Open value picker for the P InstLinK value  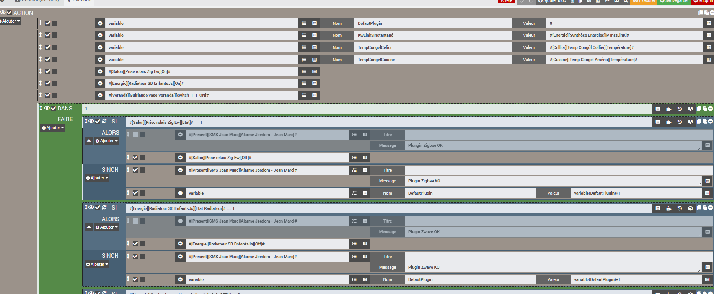(709, 35)
